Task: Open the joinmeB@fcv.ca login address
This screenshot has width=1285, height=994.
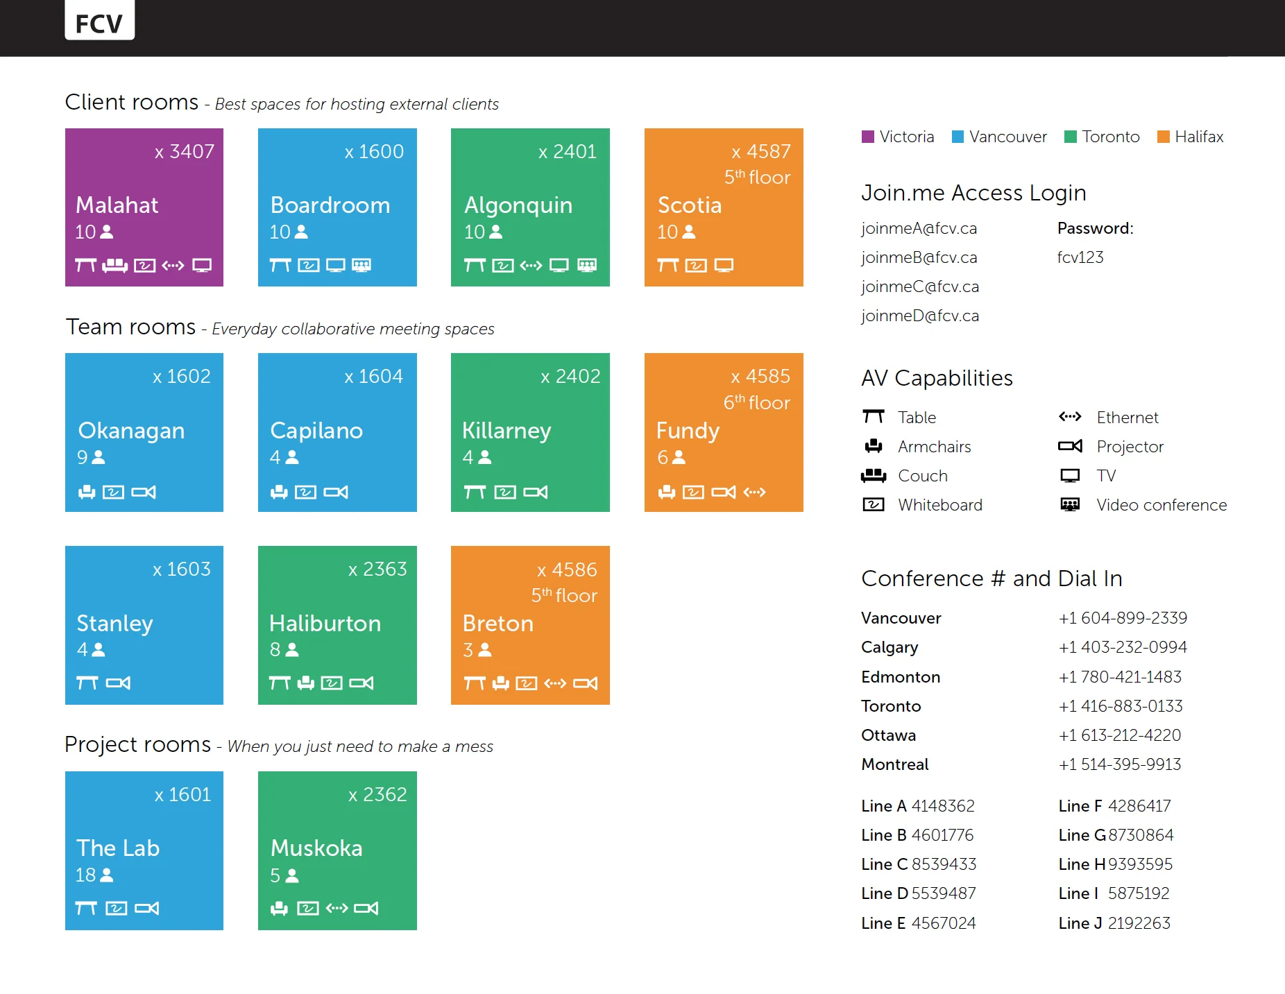Action: click(919, 257)
